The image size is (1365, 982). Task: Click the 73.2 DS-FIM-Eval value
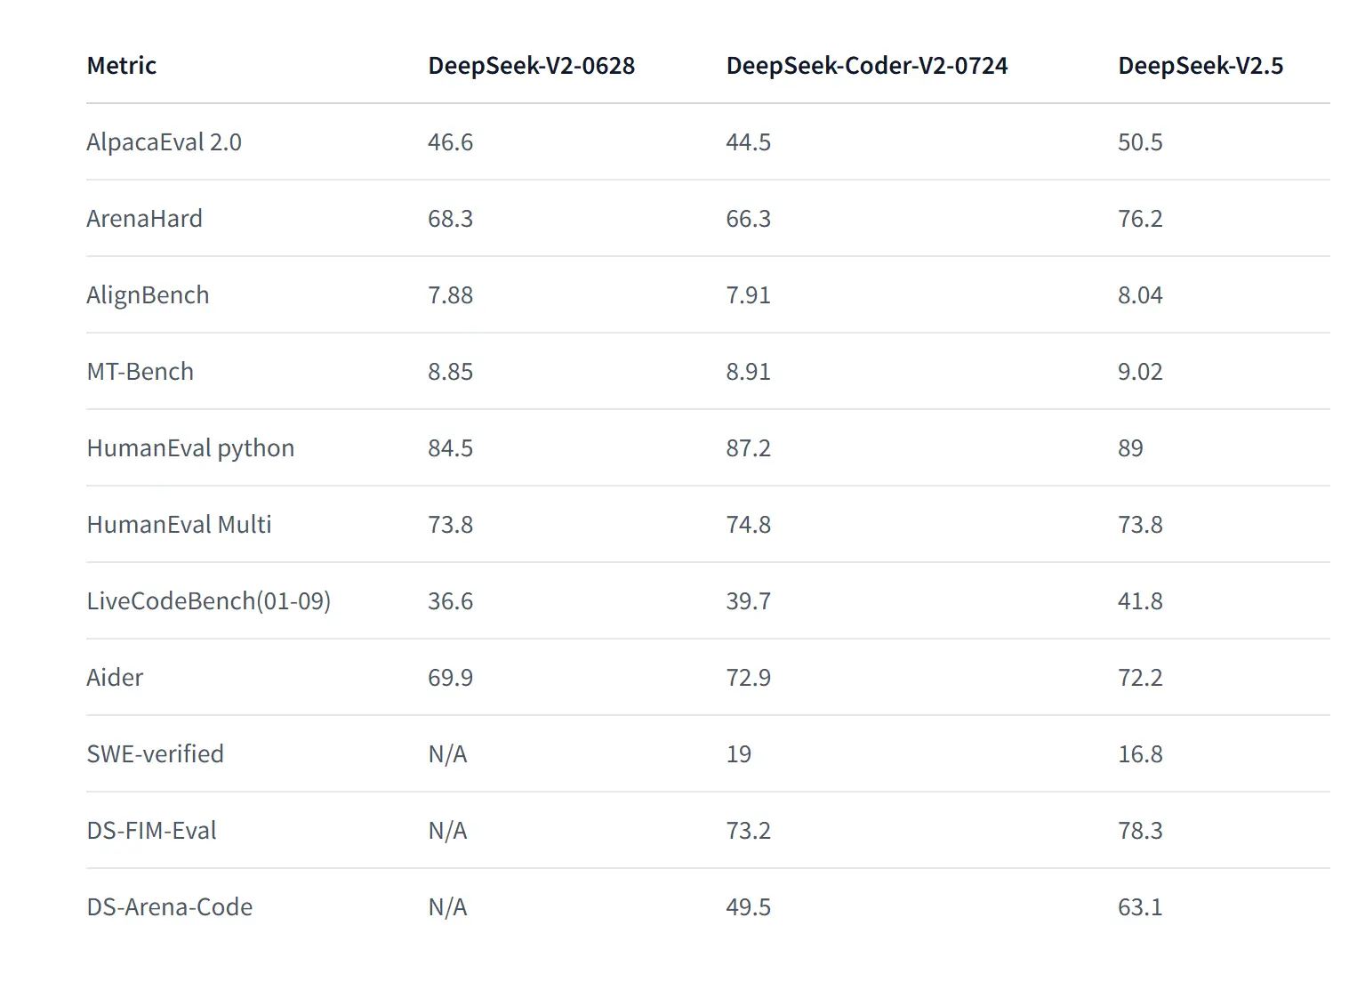pos(748,831)
